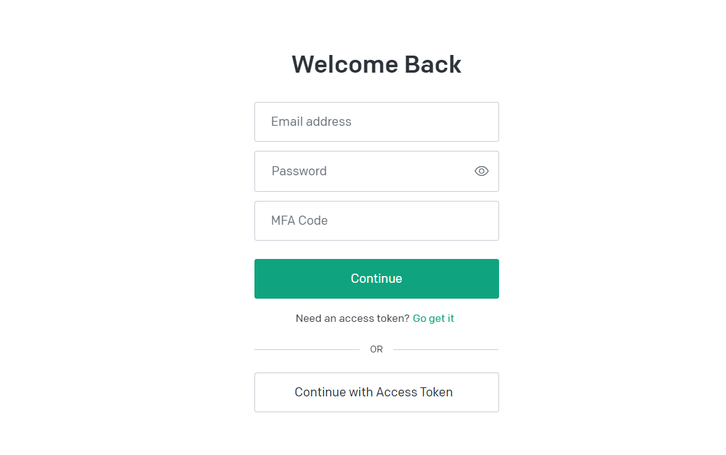The height and width of the screenshot is (455, 726).
Task: Follow the 'Go get it' link
Action: tap(434, 318)
